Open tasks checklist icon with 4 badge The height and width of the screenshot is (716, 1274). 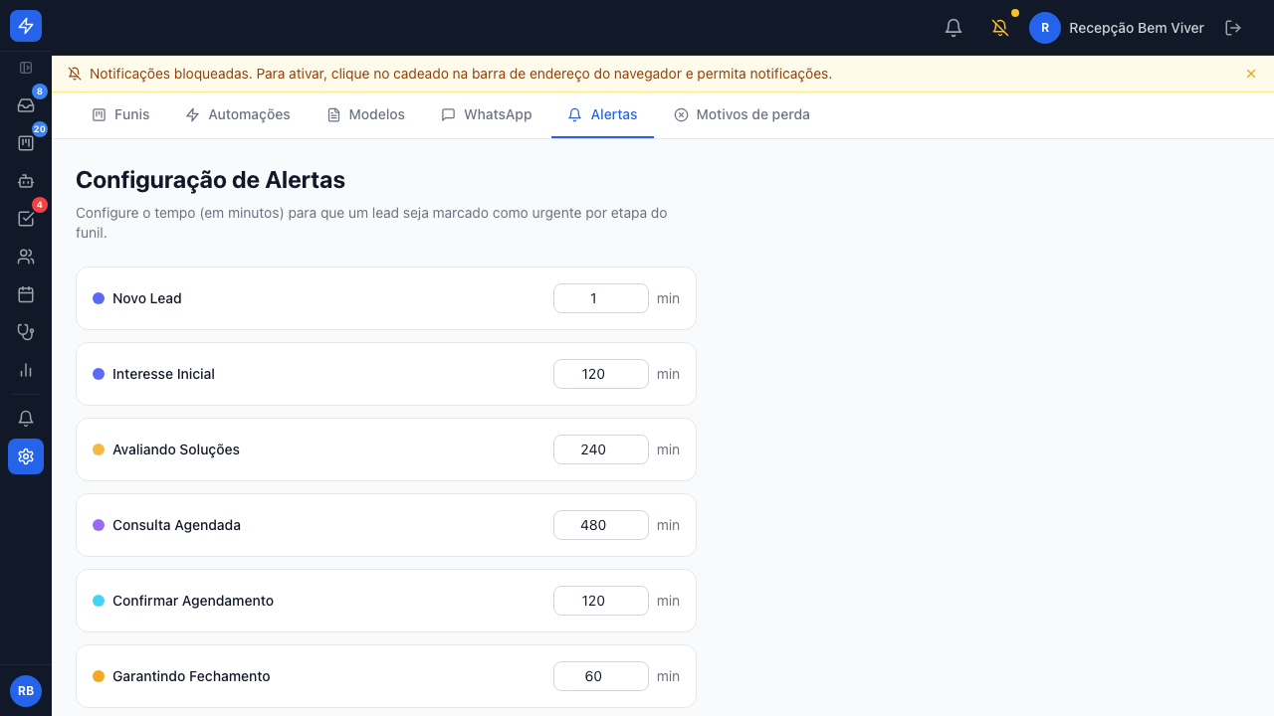(x=26, y=219)
